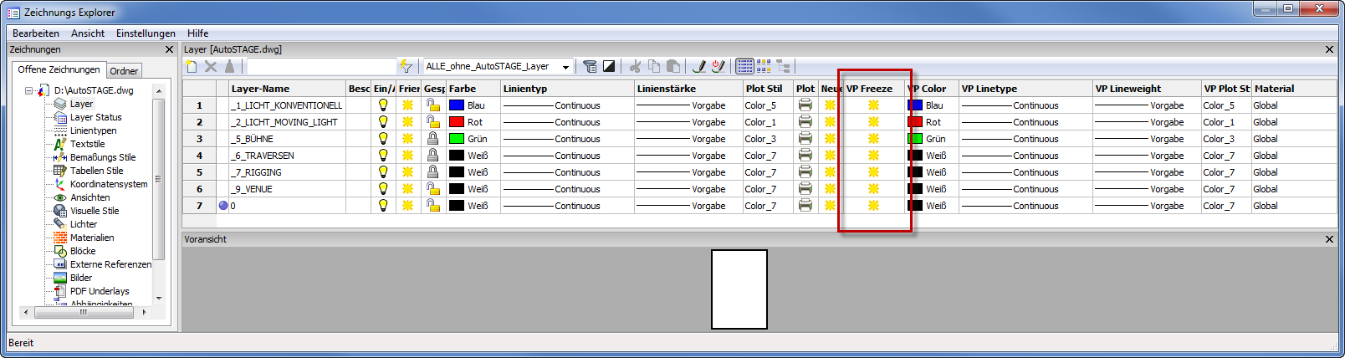Open the Einstellungen menu
This screenshot has width=1345, height=358.
tap(146, 33)
